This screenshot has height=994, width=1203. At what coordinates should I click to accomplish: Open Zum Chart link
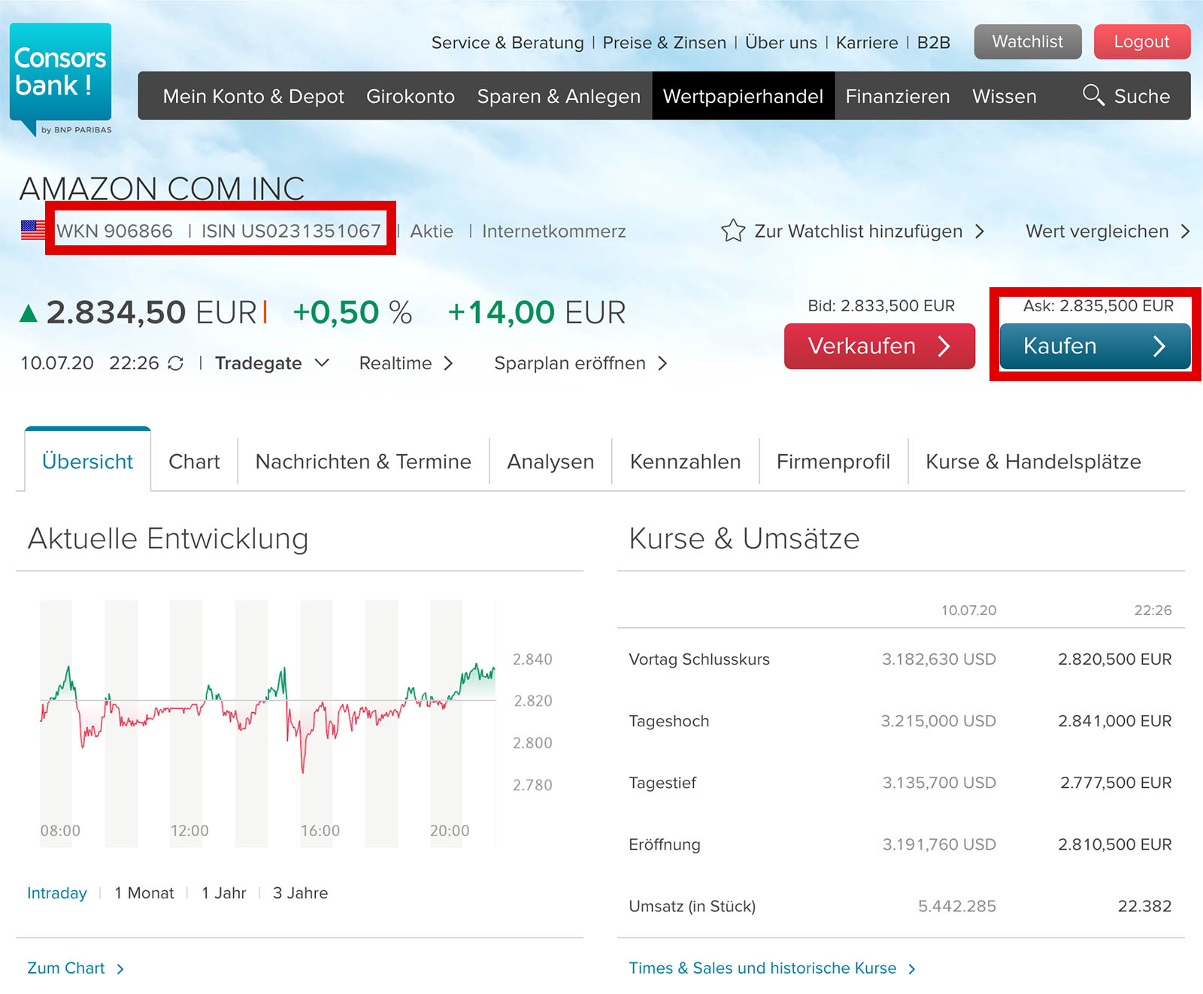point(75,968)
